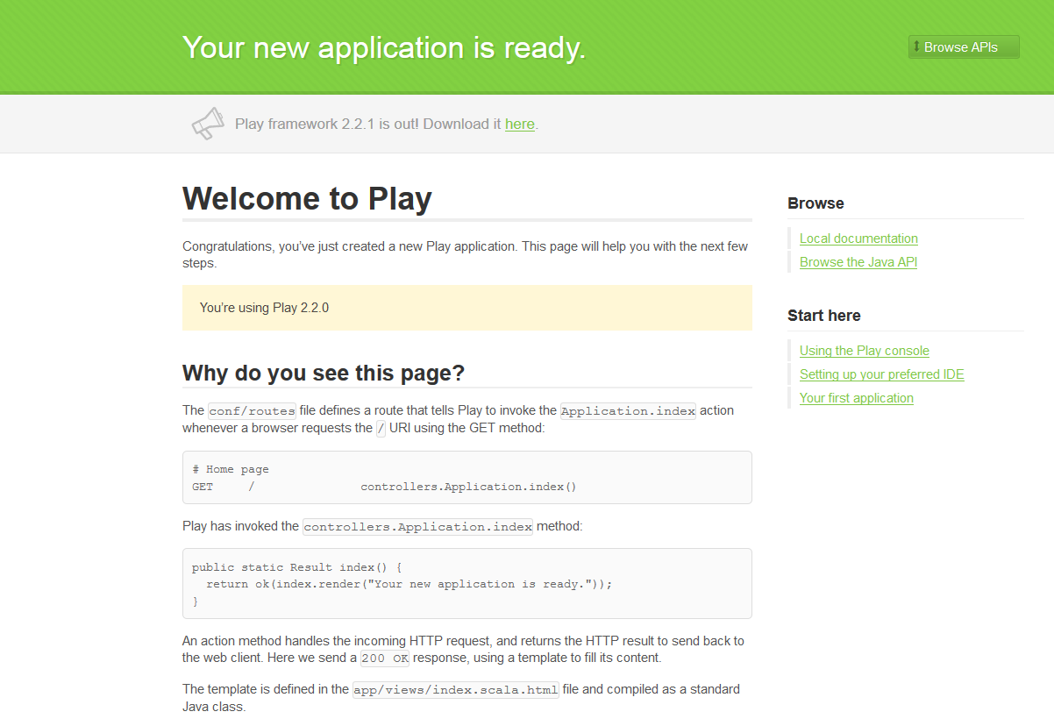The width and height of the screenshot is (1054, 726).
Task: Click the 'public static Result index()' code line
Action: coord(296,567)
